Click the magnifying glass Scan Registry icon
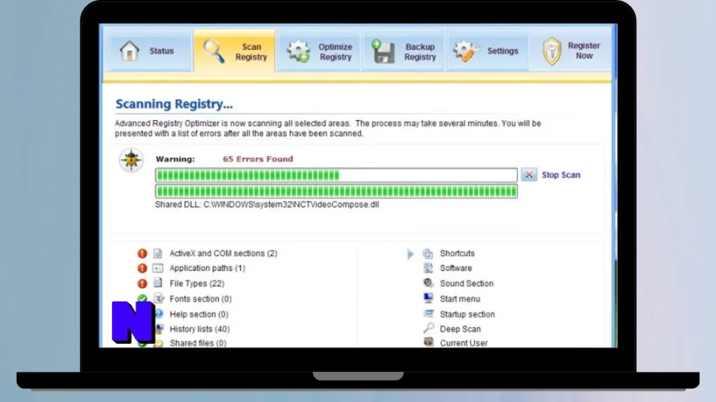The height and width of the screenshot is (402, 716). point(214,51)
